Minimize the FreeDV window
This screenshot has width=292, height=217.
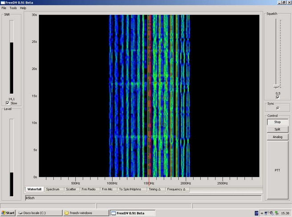point(280,3)
